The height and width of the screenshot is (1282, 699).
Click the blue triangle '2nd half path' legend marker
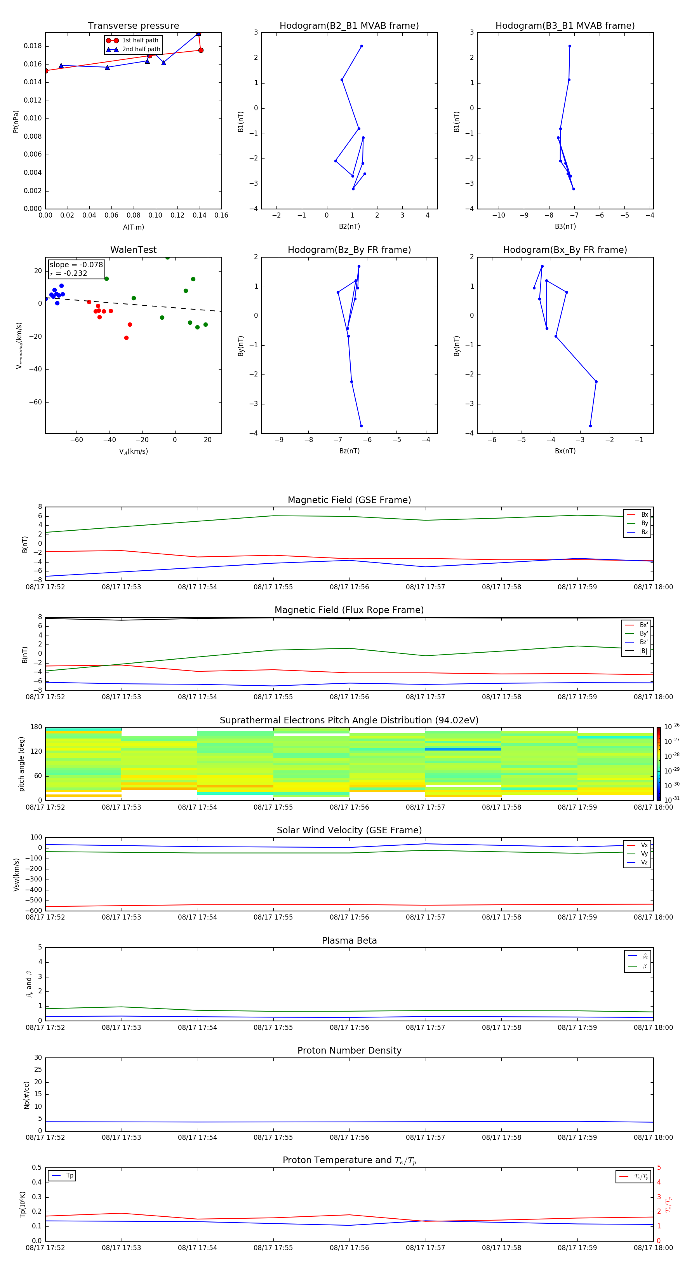113,49
